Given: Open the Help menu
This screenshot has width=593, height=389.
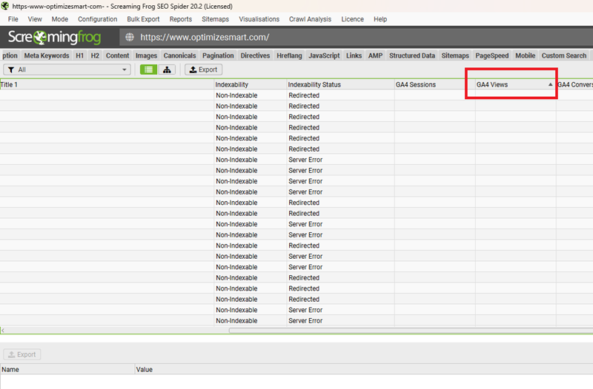Looking at the screenshot, I should point(380,19).
